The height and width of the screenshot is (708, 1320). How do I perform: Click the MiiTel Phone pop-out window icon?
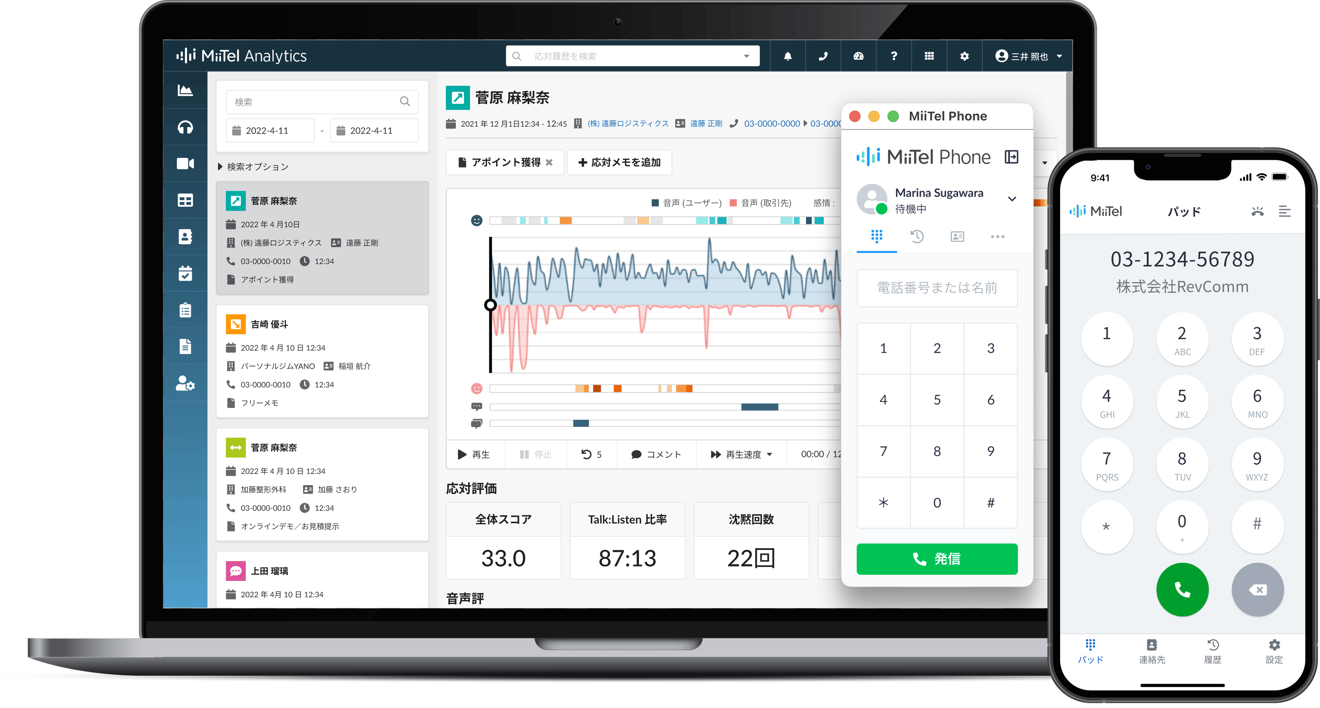pyautogui.click(x=1011, y=157)
